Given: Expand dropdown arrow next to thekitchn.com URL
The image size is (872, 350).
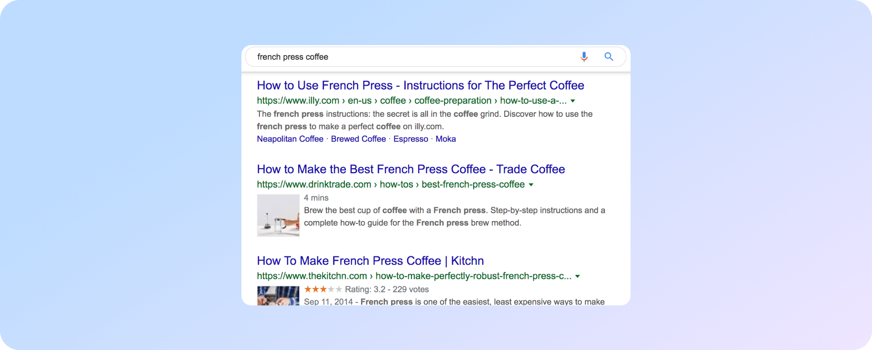Looking at the screenshot, I should 578,276.
